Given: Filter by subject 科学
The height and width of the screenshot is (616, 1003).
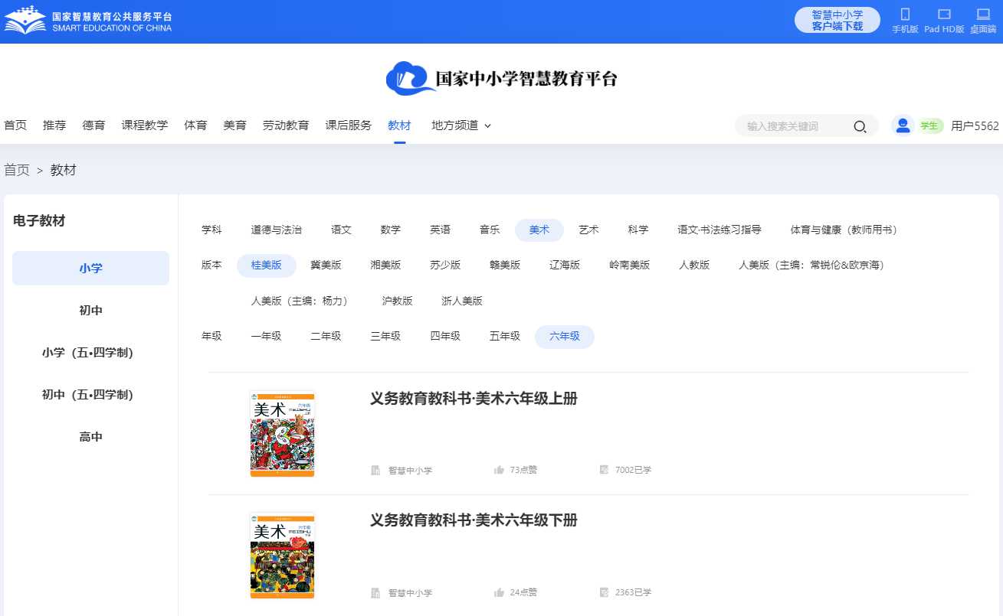Looking at the screenshot, I should pos(638,230).
